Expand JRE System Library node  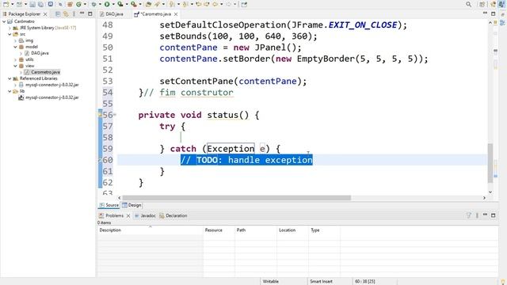(10, 28)
